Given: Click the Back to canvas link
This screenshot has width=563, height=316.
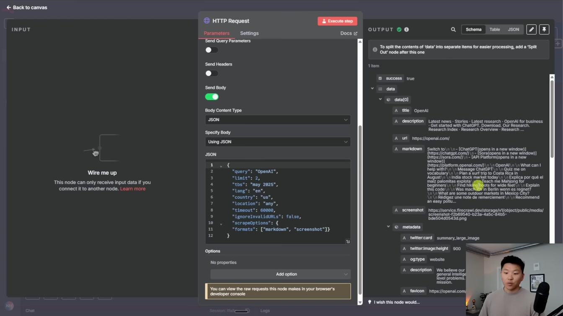Looking at the screenshot, I should pos(26,8).
